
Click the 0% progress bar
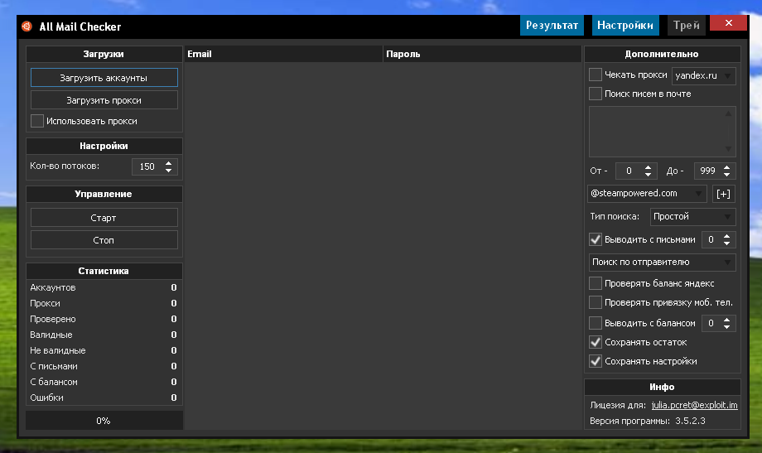104,421
